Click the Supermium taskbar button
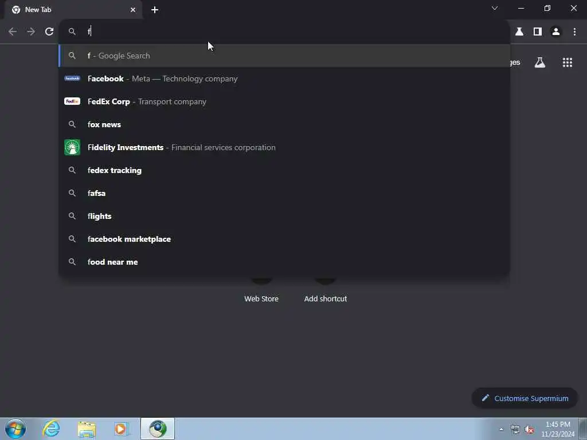The image size is (587, 440). 158,429
